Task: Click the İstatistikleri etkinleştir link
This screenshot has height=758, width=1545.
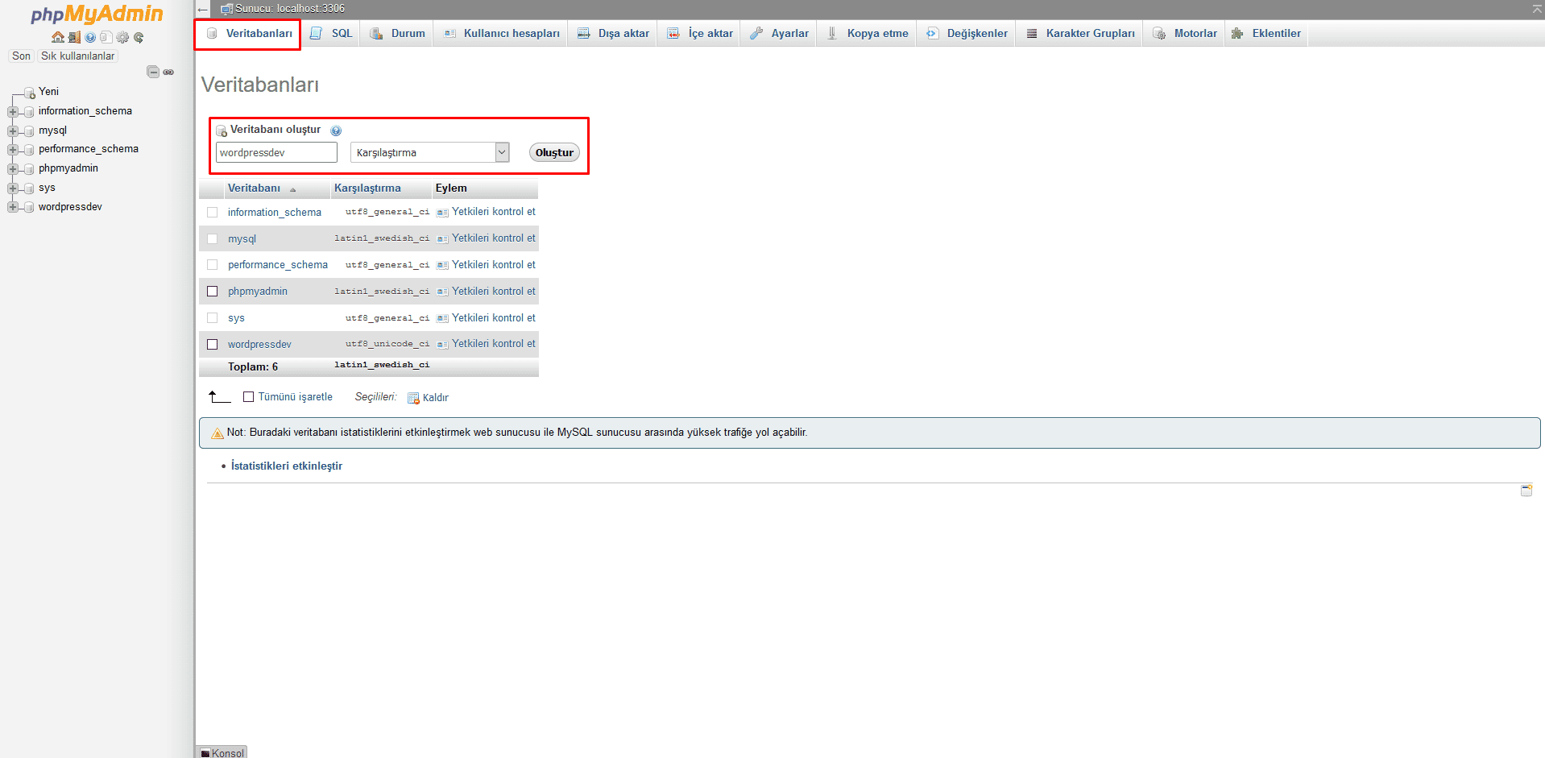Action: [x=287, y=466]
